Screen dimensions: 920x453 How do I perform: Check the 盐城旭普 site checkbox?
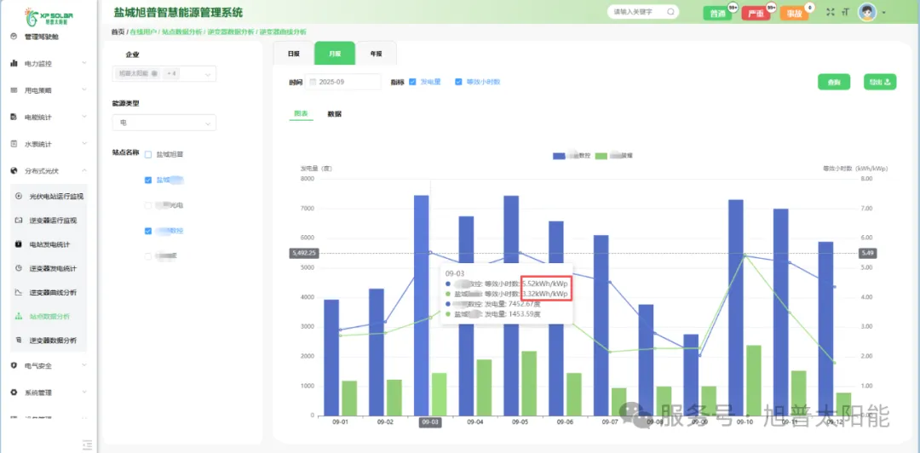(x=148, y=155)
